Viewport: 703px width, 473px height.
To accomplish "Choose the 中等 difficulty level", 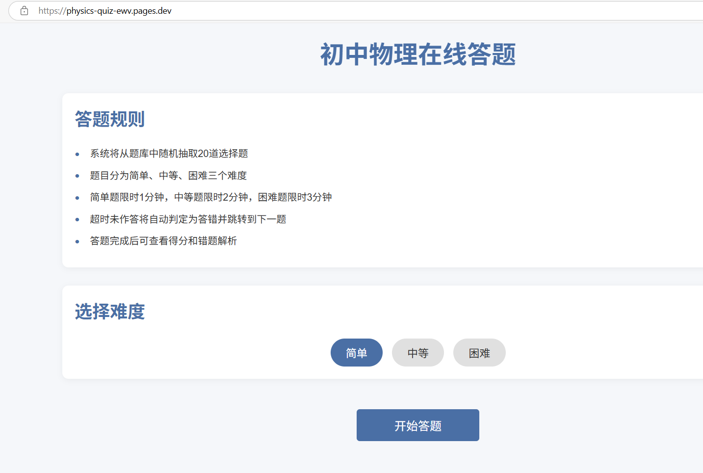I will (x=417, y=352).
